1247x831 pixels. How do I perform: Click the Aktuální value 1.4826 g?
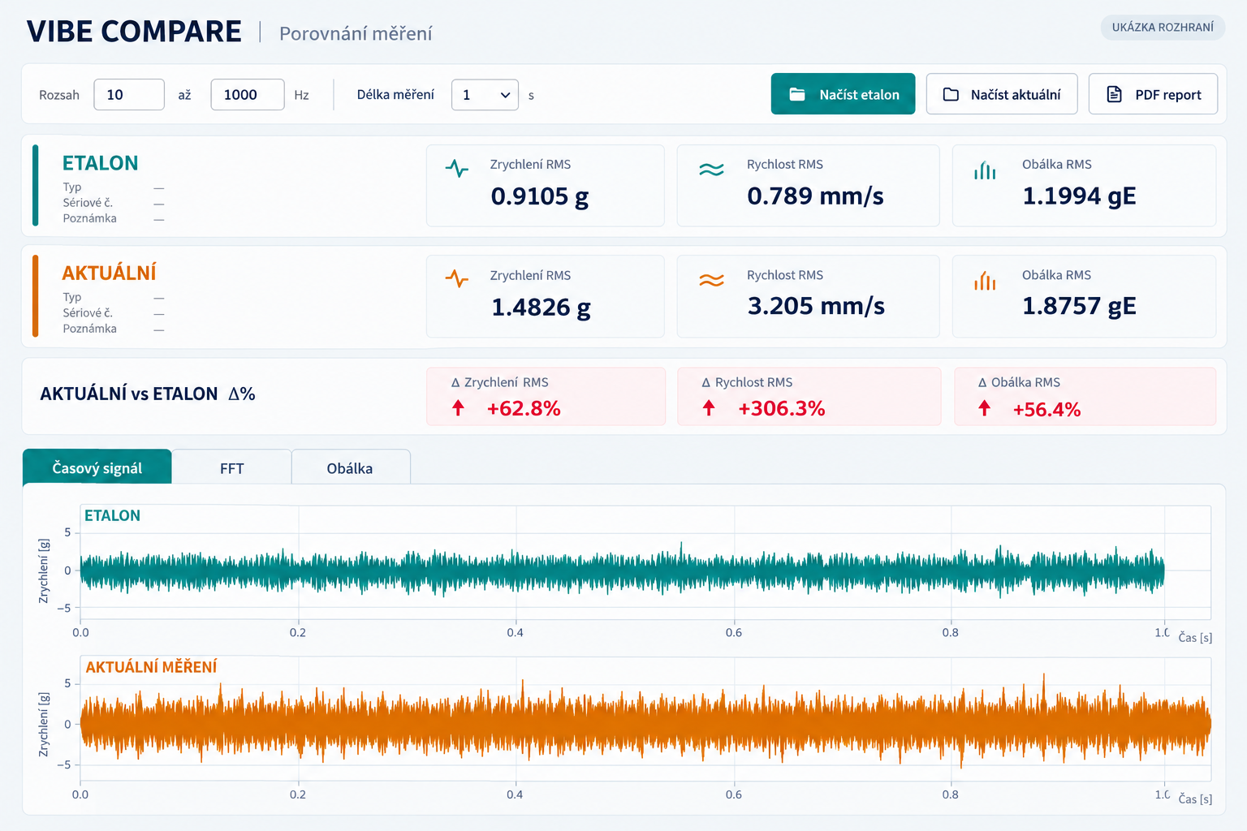541,308
